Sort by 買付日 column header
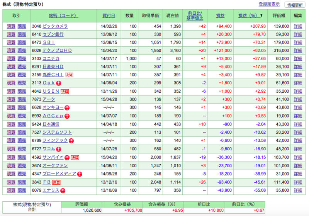 (x=109, y=15)
